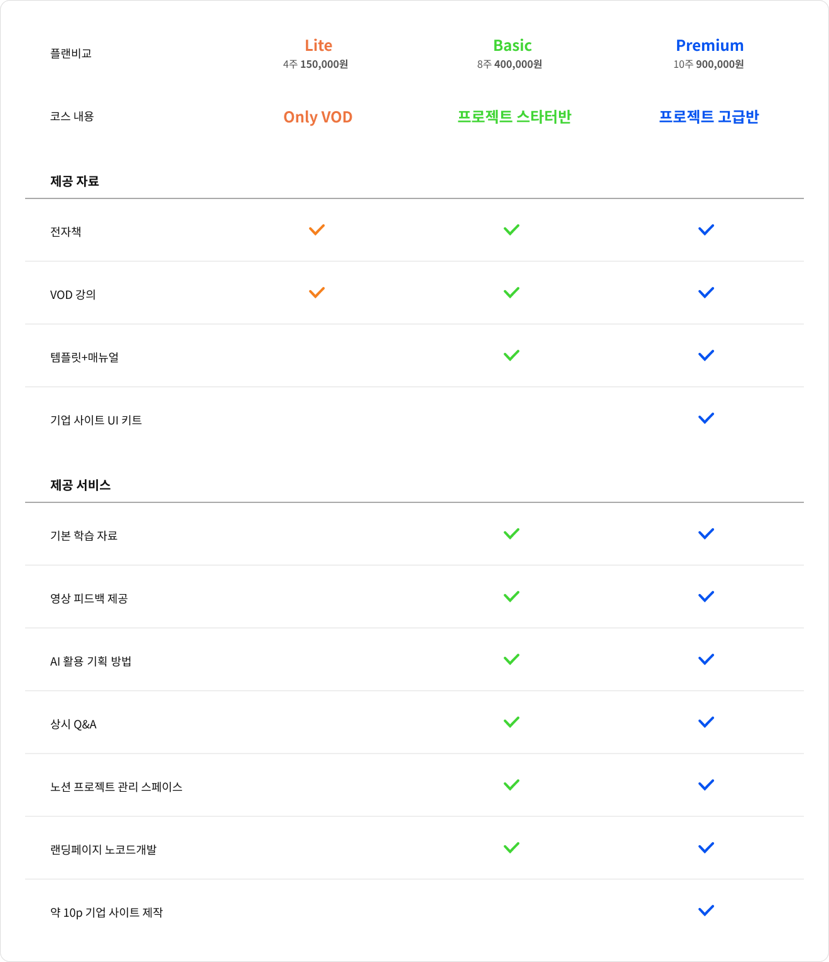Click the green checkmark for 기본 학습 자료
Image resolution: width=829 pixels, height=962 pixels.
click(x=512, y=534)
